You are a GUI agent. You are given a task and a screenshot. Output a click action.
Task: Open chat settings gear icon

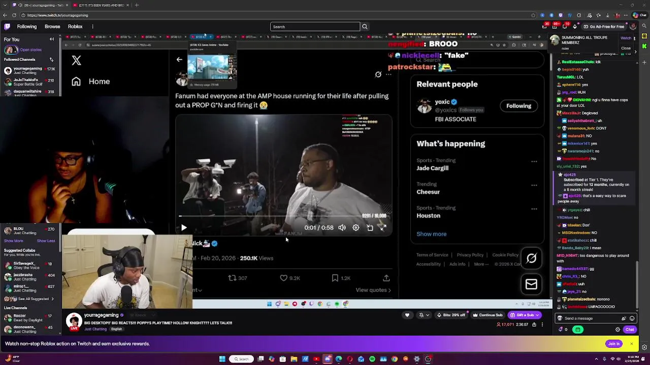click(x=617, y=330)
